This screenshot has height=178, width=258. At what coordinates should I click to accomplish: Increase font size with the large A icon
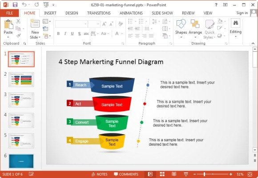pos(104,24)
